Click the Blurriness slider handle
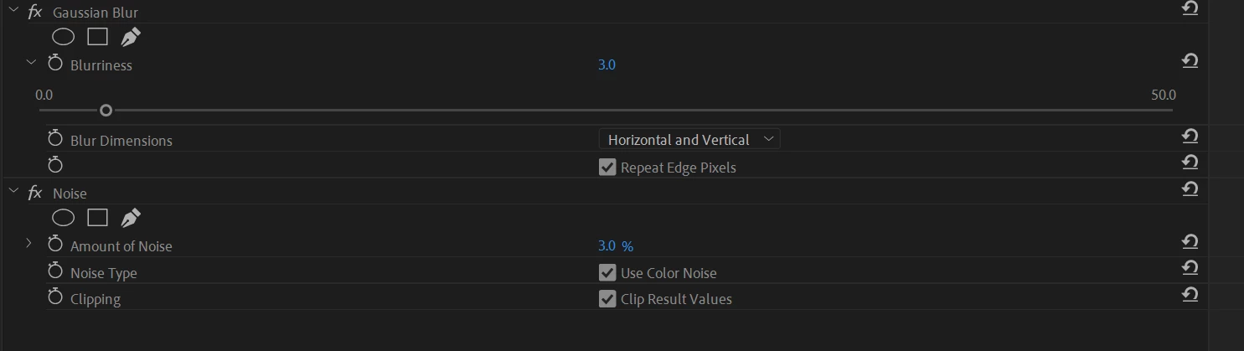Viewport: 1244px width, 351px height. point(106,110)
